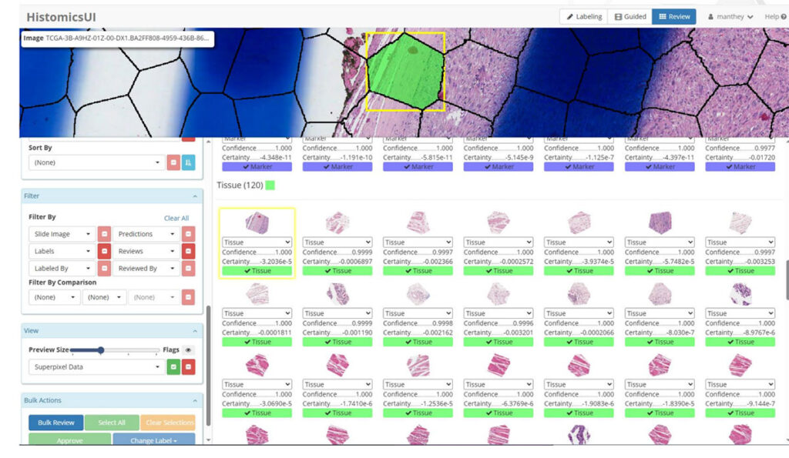Adjust the Preview Size slider
The width and height of the screenshot is (789, 458).
[100, 349]
